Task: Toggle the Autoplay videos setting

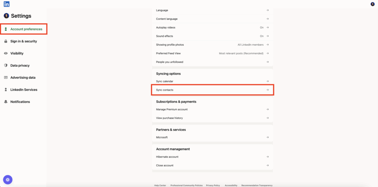Action: point(264,28)
